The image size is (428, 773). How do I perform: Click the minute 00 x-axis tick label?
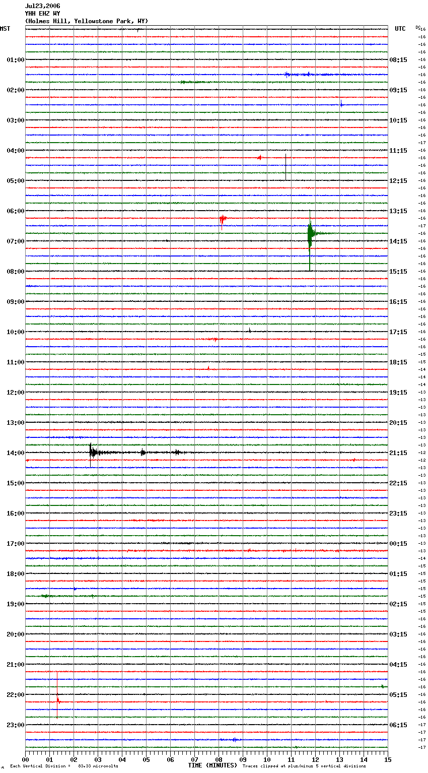25,759
